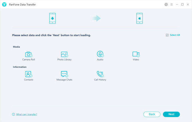Select the Message Chats icon
This screenshot has height=122, width=192.
pyautogui.click(x=64, y=74)
